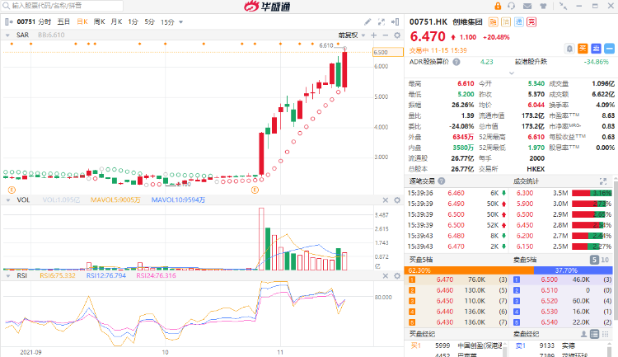Open the skin theme shirt icon
The width and height of the screenshot is (618, 357).
click(543, 6)
